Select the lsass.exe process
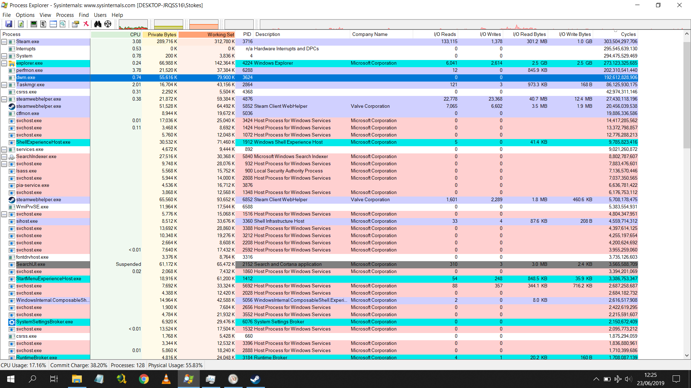The image size is (691, 388). 319,171
